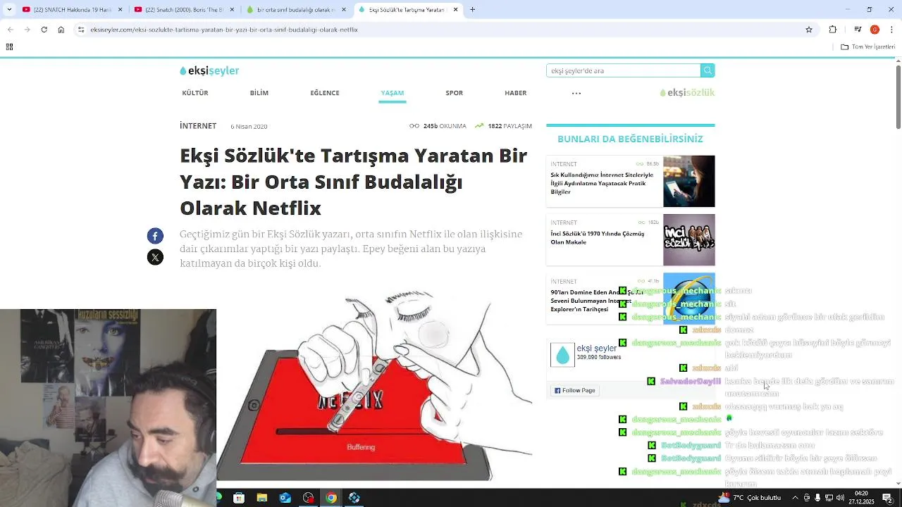Open the Tüm Yer İşaretleri folder
This screenshot has width=902, height=507.
pos(868,47)
